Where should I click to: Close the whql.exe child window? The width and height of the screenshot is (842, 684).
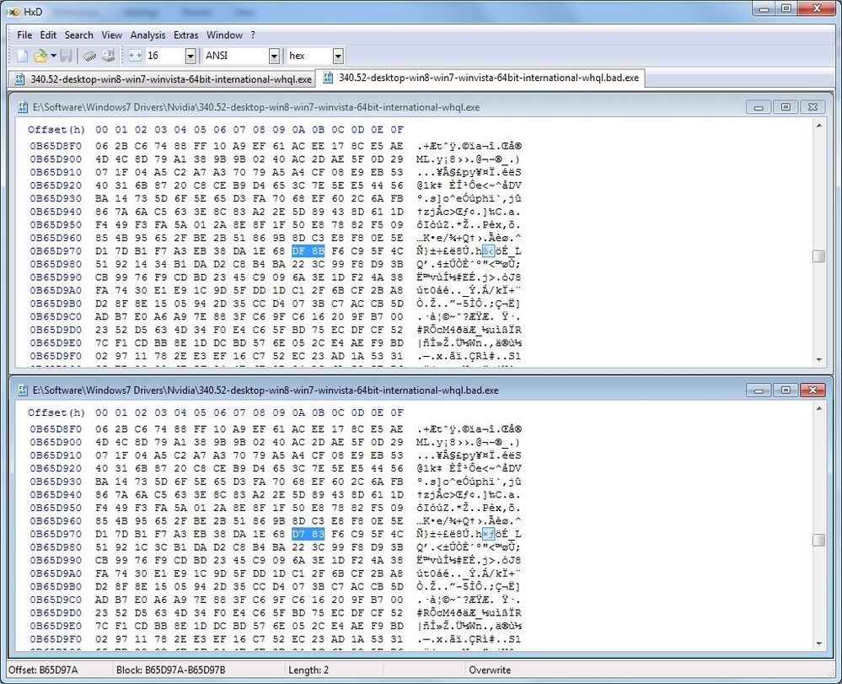pyautogui.click(x=813, y=107)
